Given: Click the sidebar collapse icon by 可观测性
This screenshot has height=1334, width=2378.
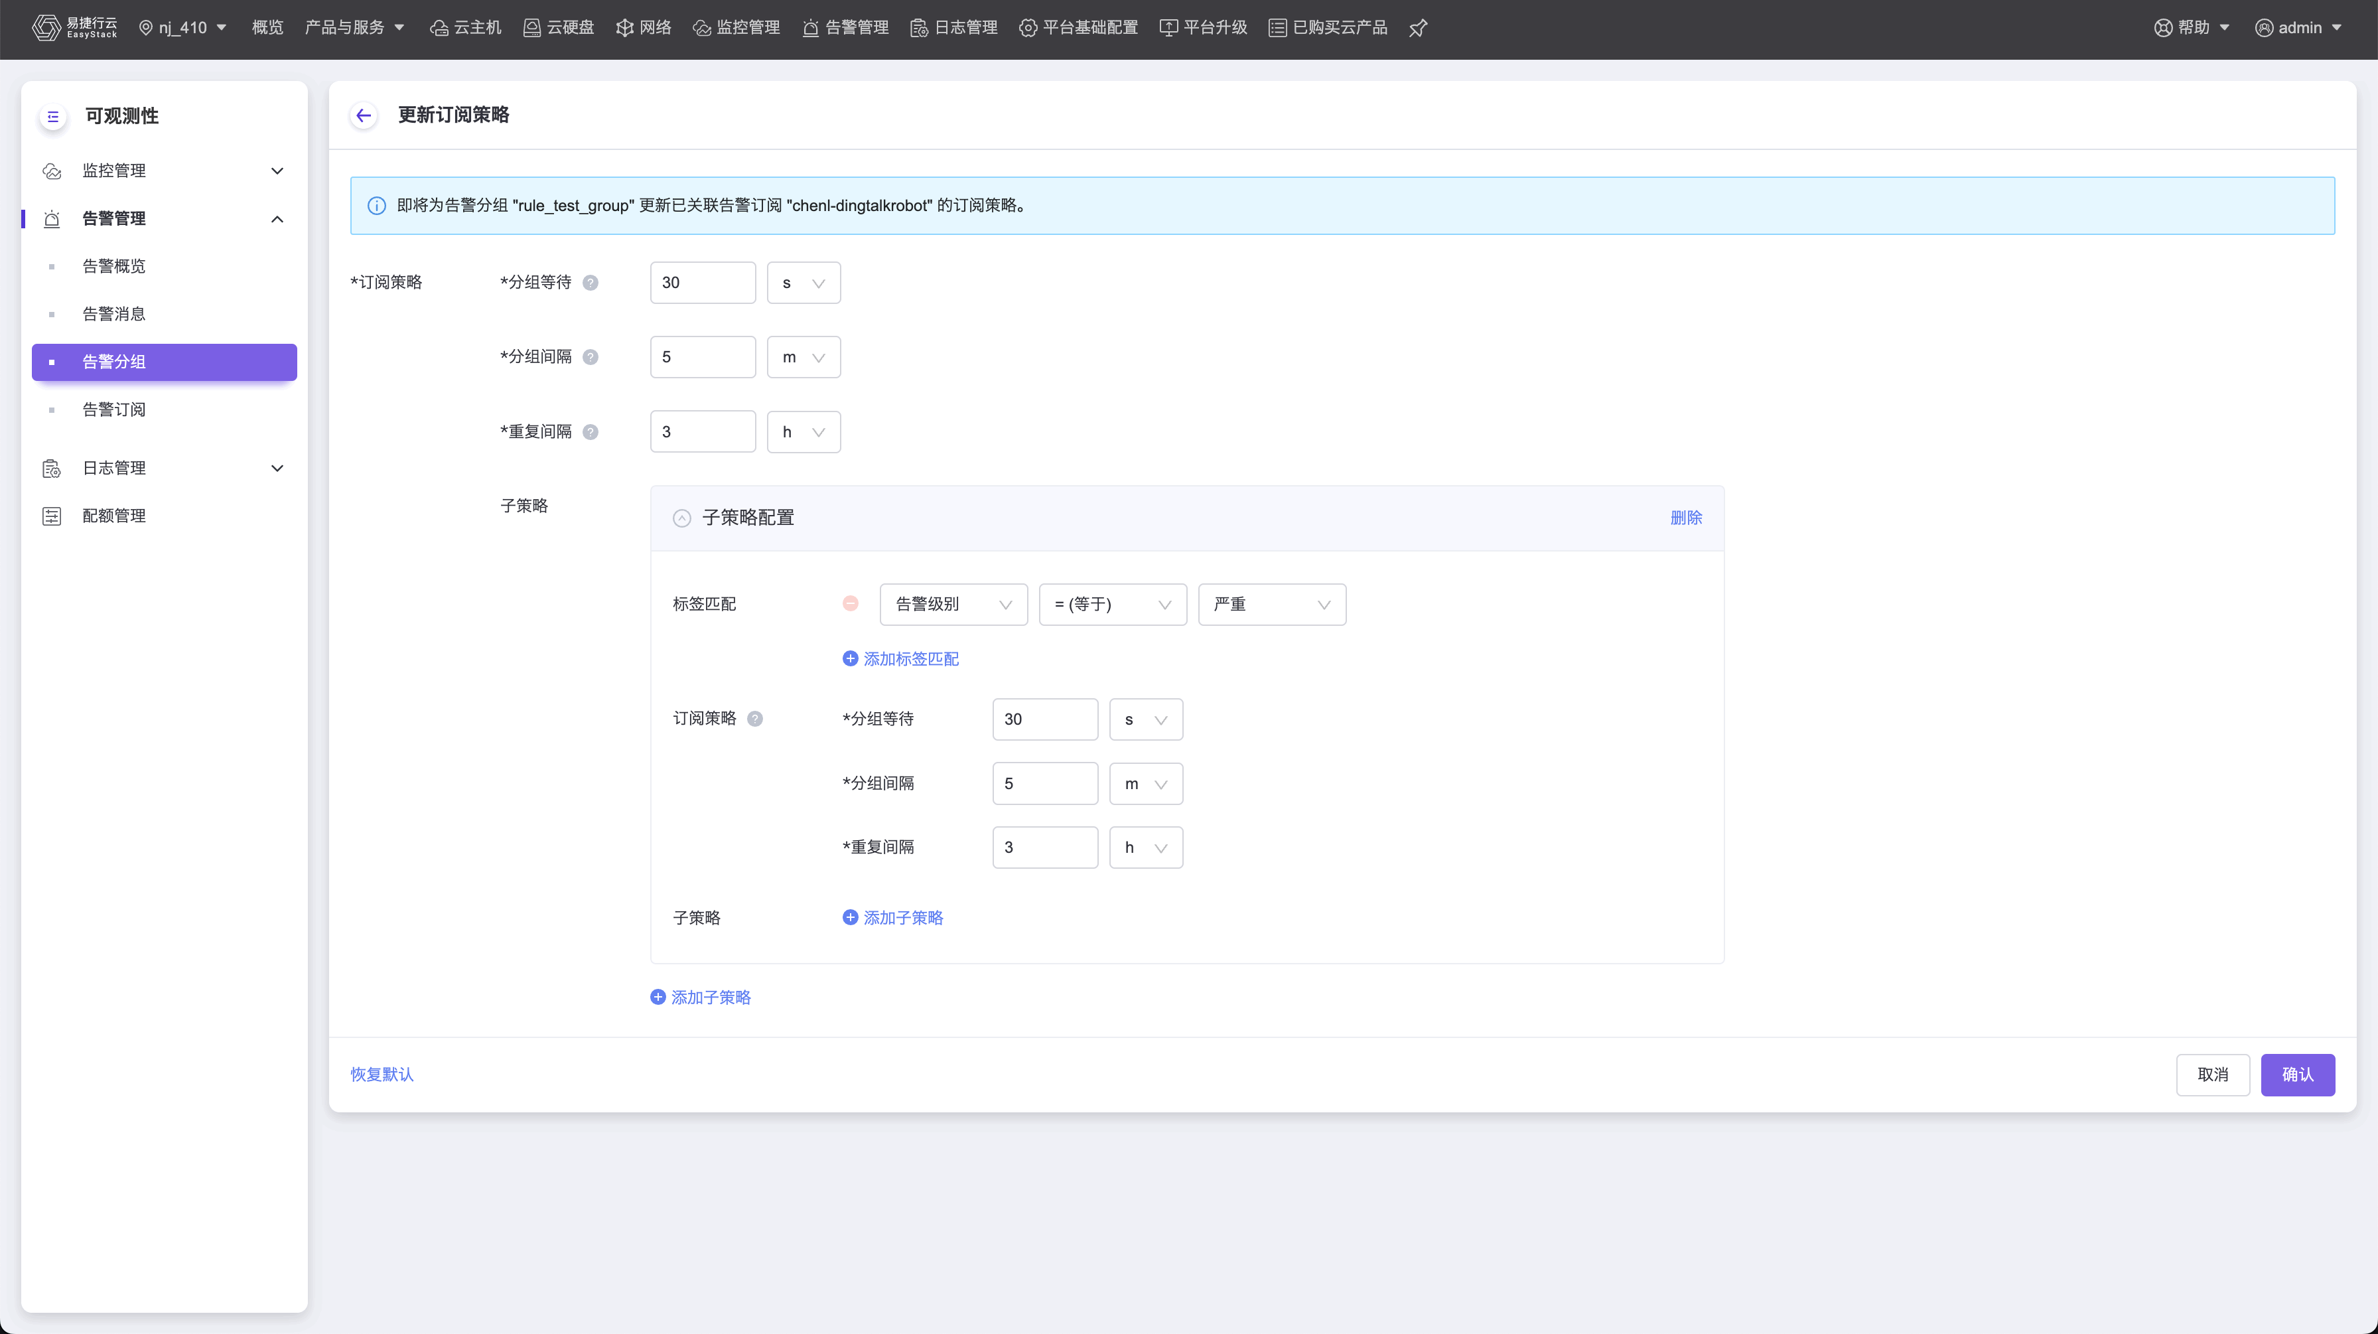Looking at the screenshot, I should click(52, 116).
